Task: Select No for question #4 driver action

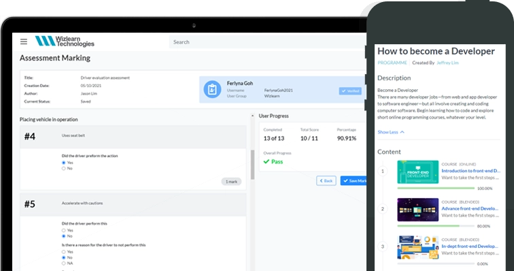Action: tap(64, 168)
